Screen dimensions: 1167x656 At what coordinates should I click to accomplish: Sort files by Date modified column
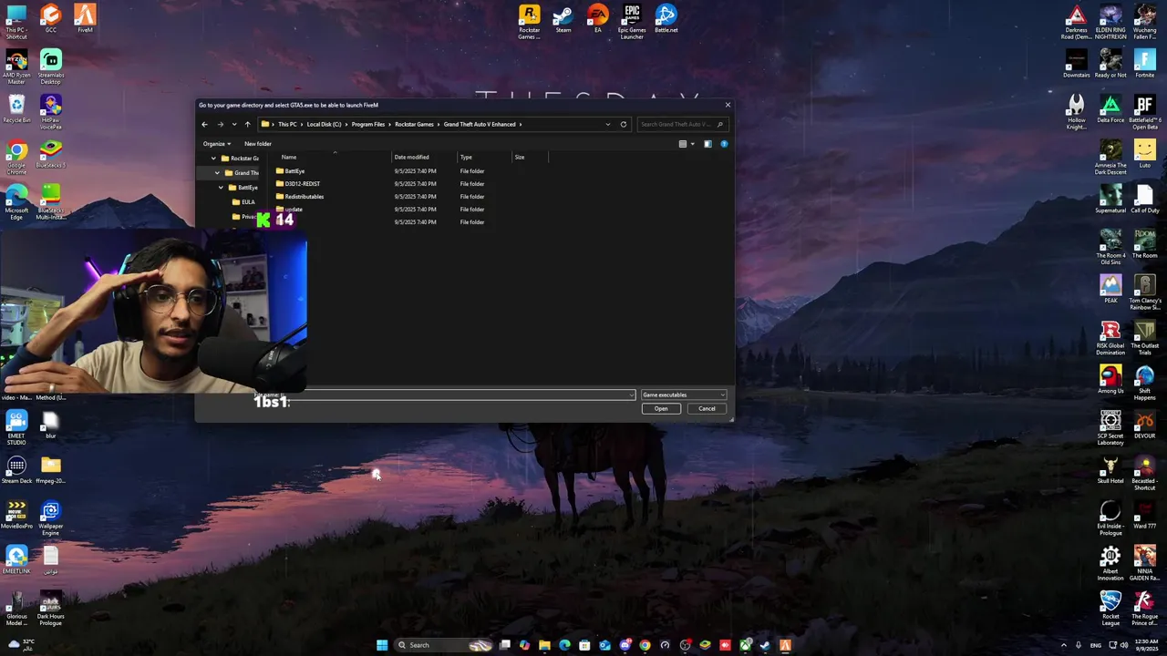coord(411,157)
